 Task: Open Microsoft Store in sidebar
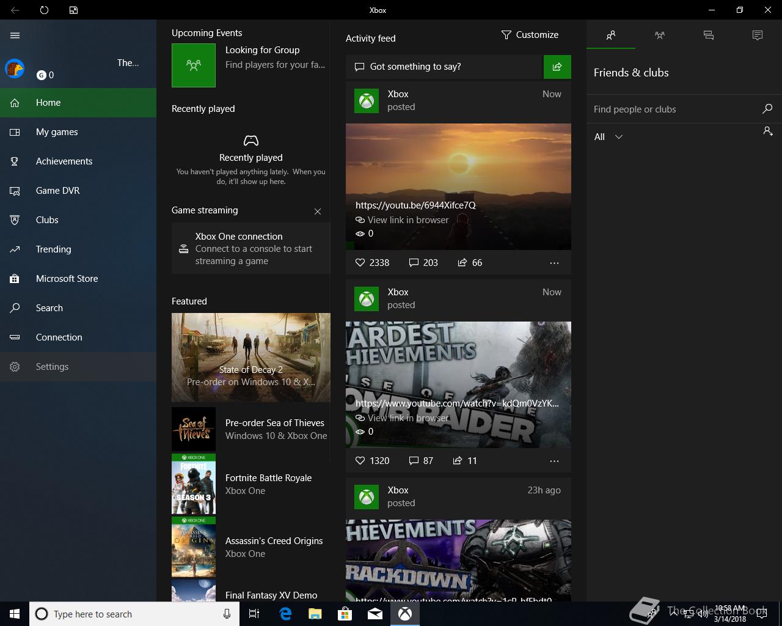point(78,279)
